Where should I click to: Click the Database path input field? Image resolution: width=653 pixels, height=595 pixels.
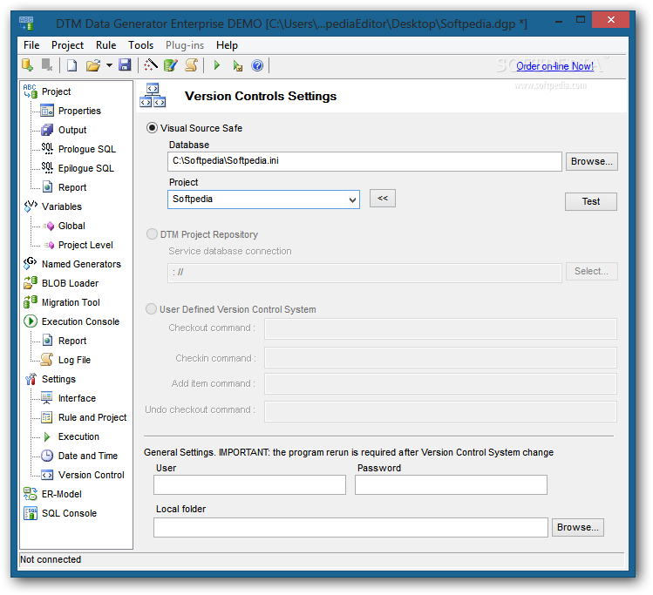click(364, 161)
